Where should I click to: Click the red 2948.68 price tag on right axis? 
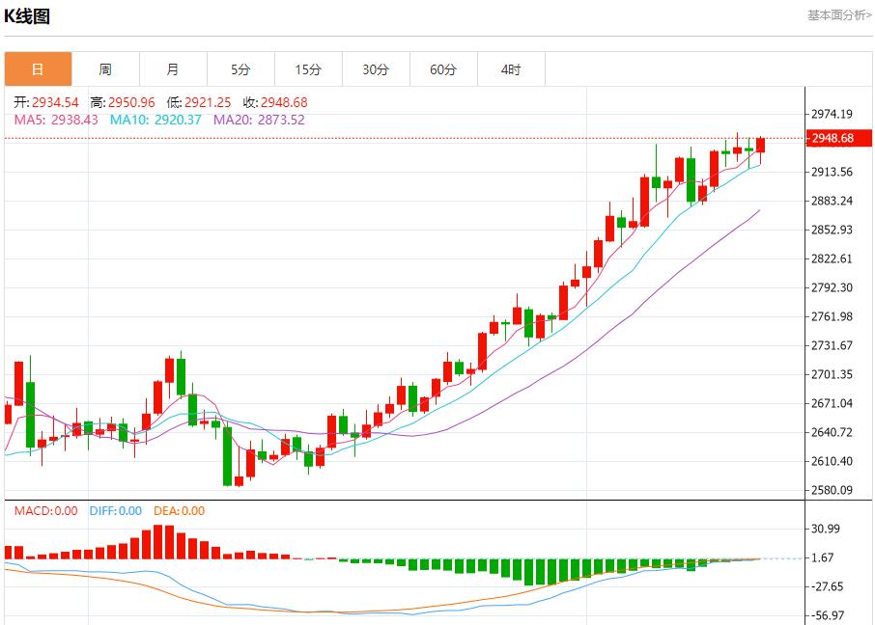(x=832, y=139)
